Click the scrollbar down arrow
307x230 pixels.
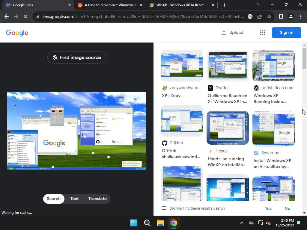click(304, 213)
